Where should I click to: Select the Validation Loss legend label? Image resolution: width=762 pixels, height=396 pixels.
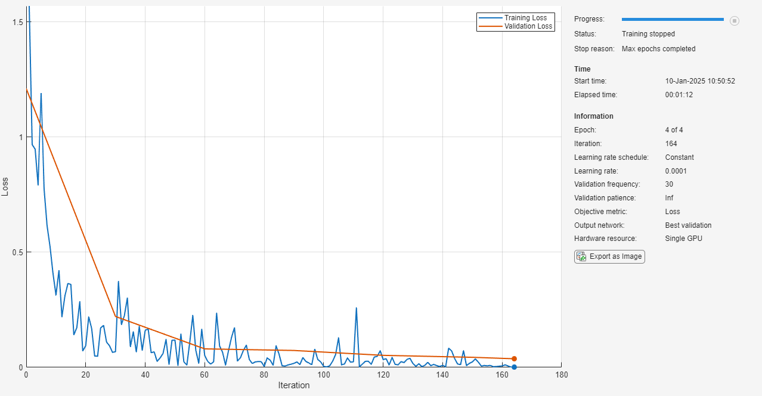pyautogui.click(x=528, y=26)
